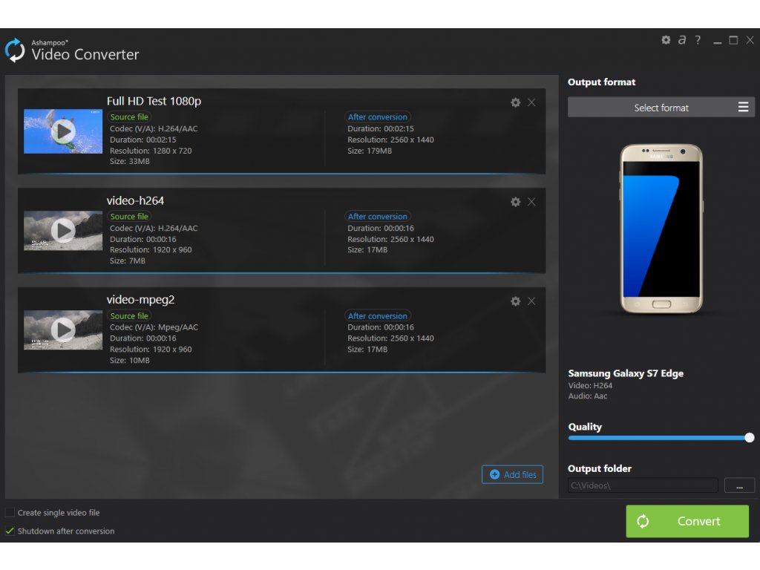Click the hamburger menu icon on format selector
This screenshot has height=570, width=760.
pos(743,108)
